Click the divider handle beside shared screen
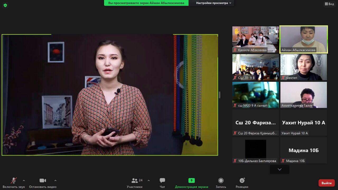The image size is (338, 190). (x=219, y=95)
